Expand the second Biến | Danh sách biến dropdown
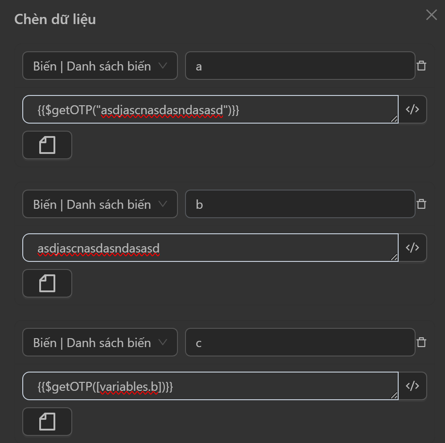Viewport: 445px width, 443px height. click(x=100, y=204)
